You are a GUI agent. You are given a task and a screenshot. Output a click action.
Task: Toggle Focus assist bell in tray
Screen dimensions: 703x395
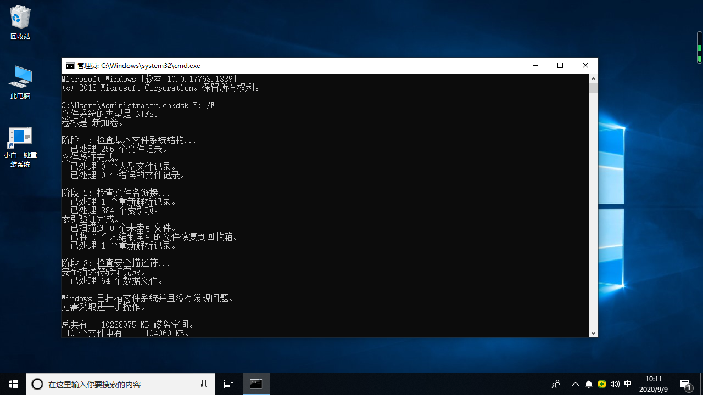pos(588,384)
